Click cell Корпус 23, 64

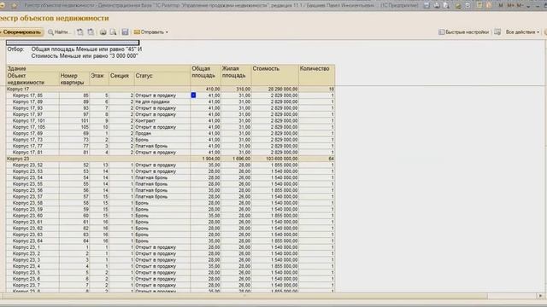point(32,240)
